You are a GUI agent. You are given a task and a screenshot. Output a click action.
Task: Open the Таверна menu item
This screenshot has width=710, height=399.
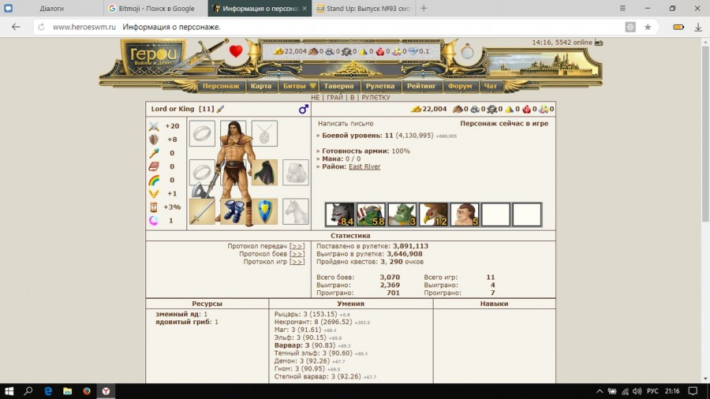(339, 86)
